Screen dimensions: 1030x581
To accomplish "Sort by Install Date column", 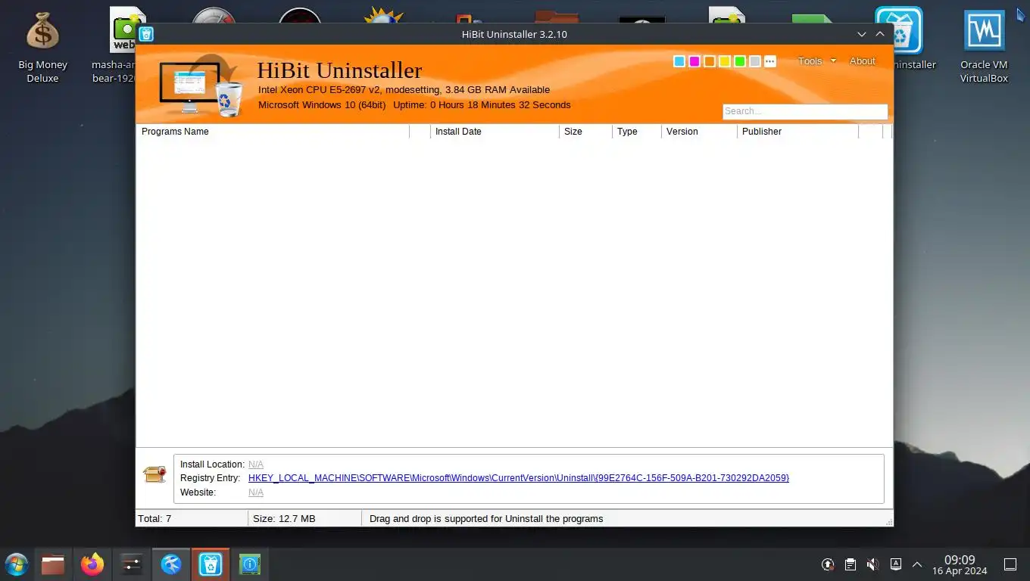I will point(495,132).
